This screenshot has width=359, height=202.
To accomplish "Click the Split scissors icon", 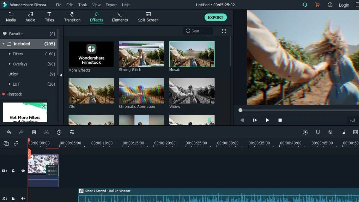I will 46,132.
